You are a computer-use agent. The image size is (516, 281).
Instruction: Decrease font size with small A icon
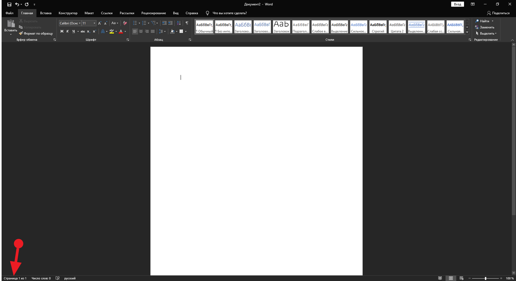[x=105, y=23]
